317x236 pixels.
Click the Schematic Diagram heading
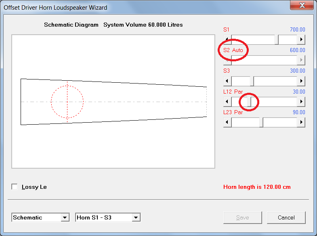[71, 25]
